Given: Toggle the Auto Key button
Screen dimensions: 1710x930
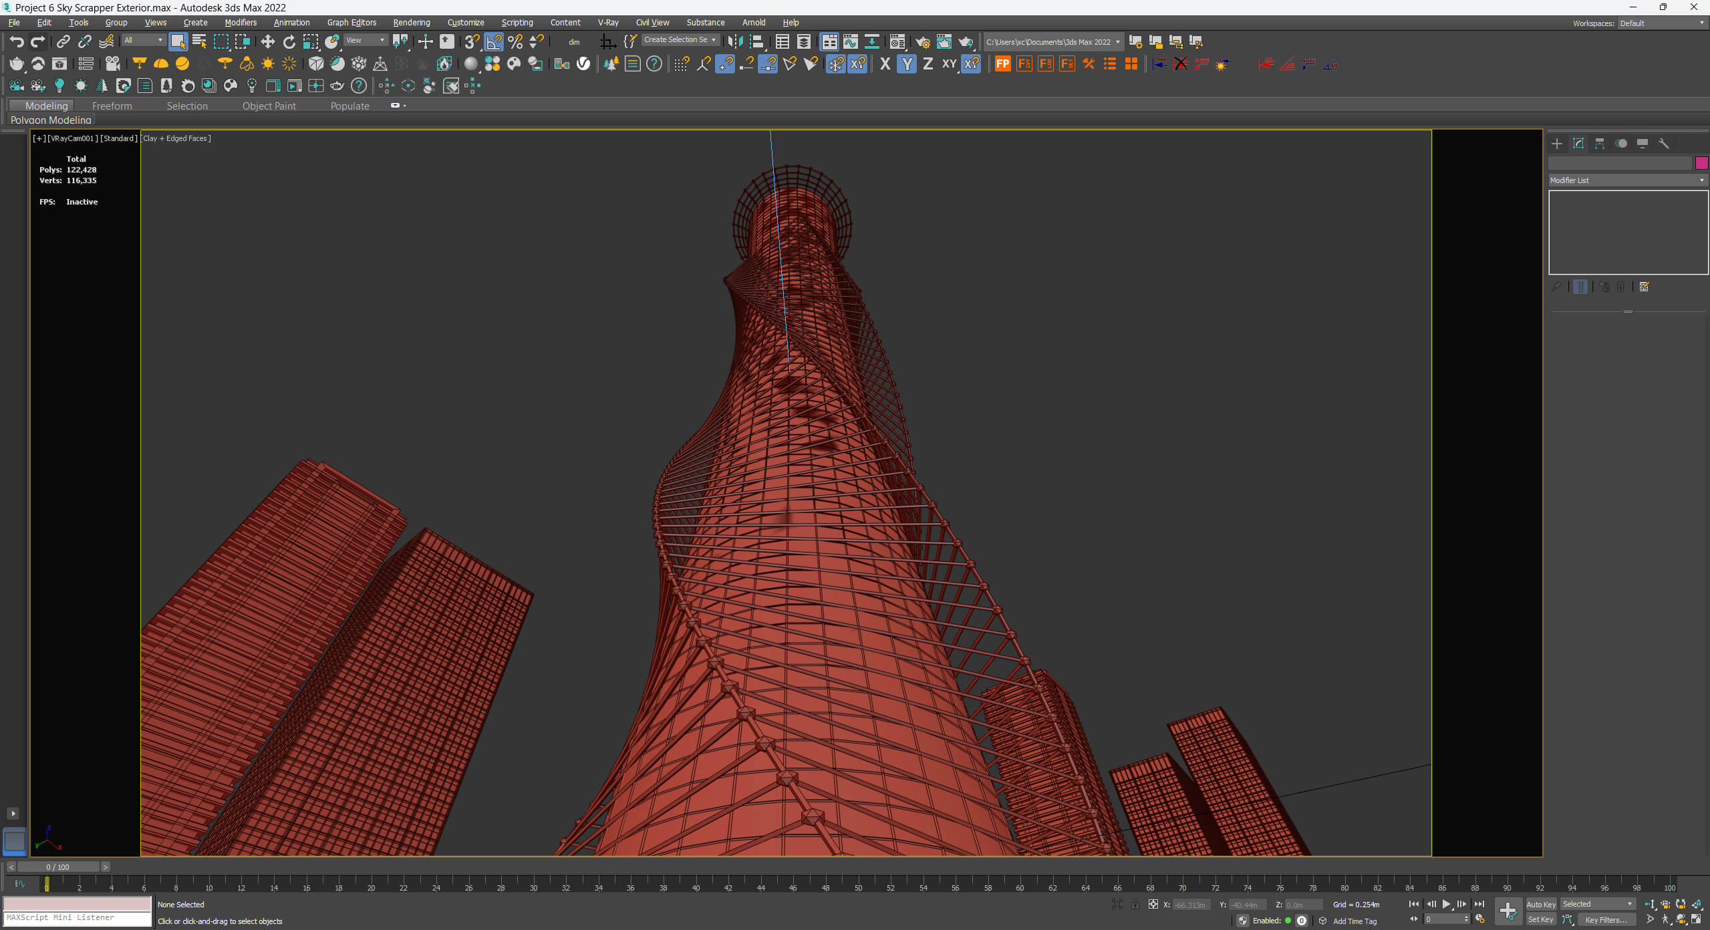Looking at the screenshot, I should [1541, 904].
